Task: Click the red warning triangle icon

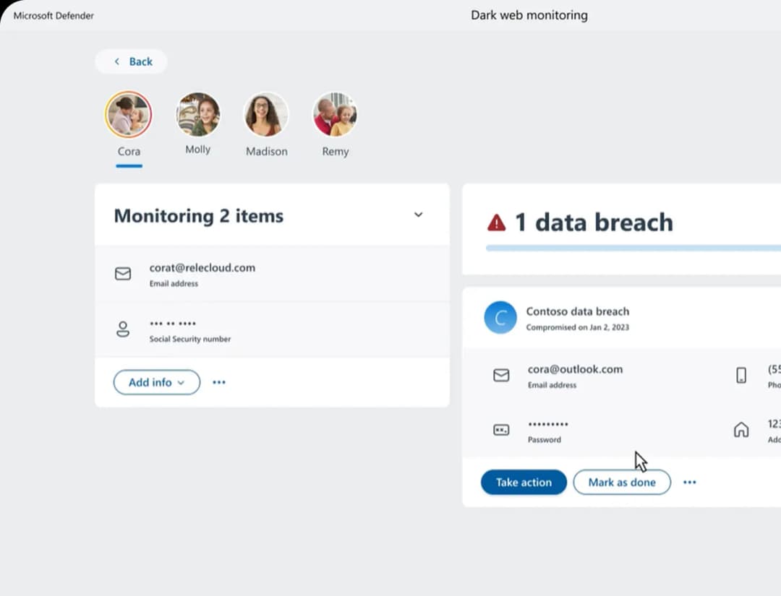Action: tap(496, 223)
